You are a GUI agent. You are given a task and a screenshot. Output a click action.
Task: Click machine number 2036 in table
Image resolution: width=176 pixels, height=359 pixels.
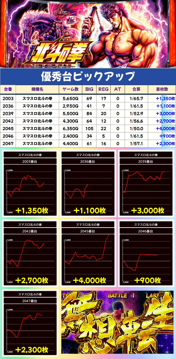click(8, 106)
